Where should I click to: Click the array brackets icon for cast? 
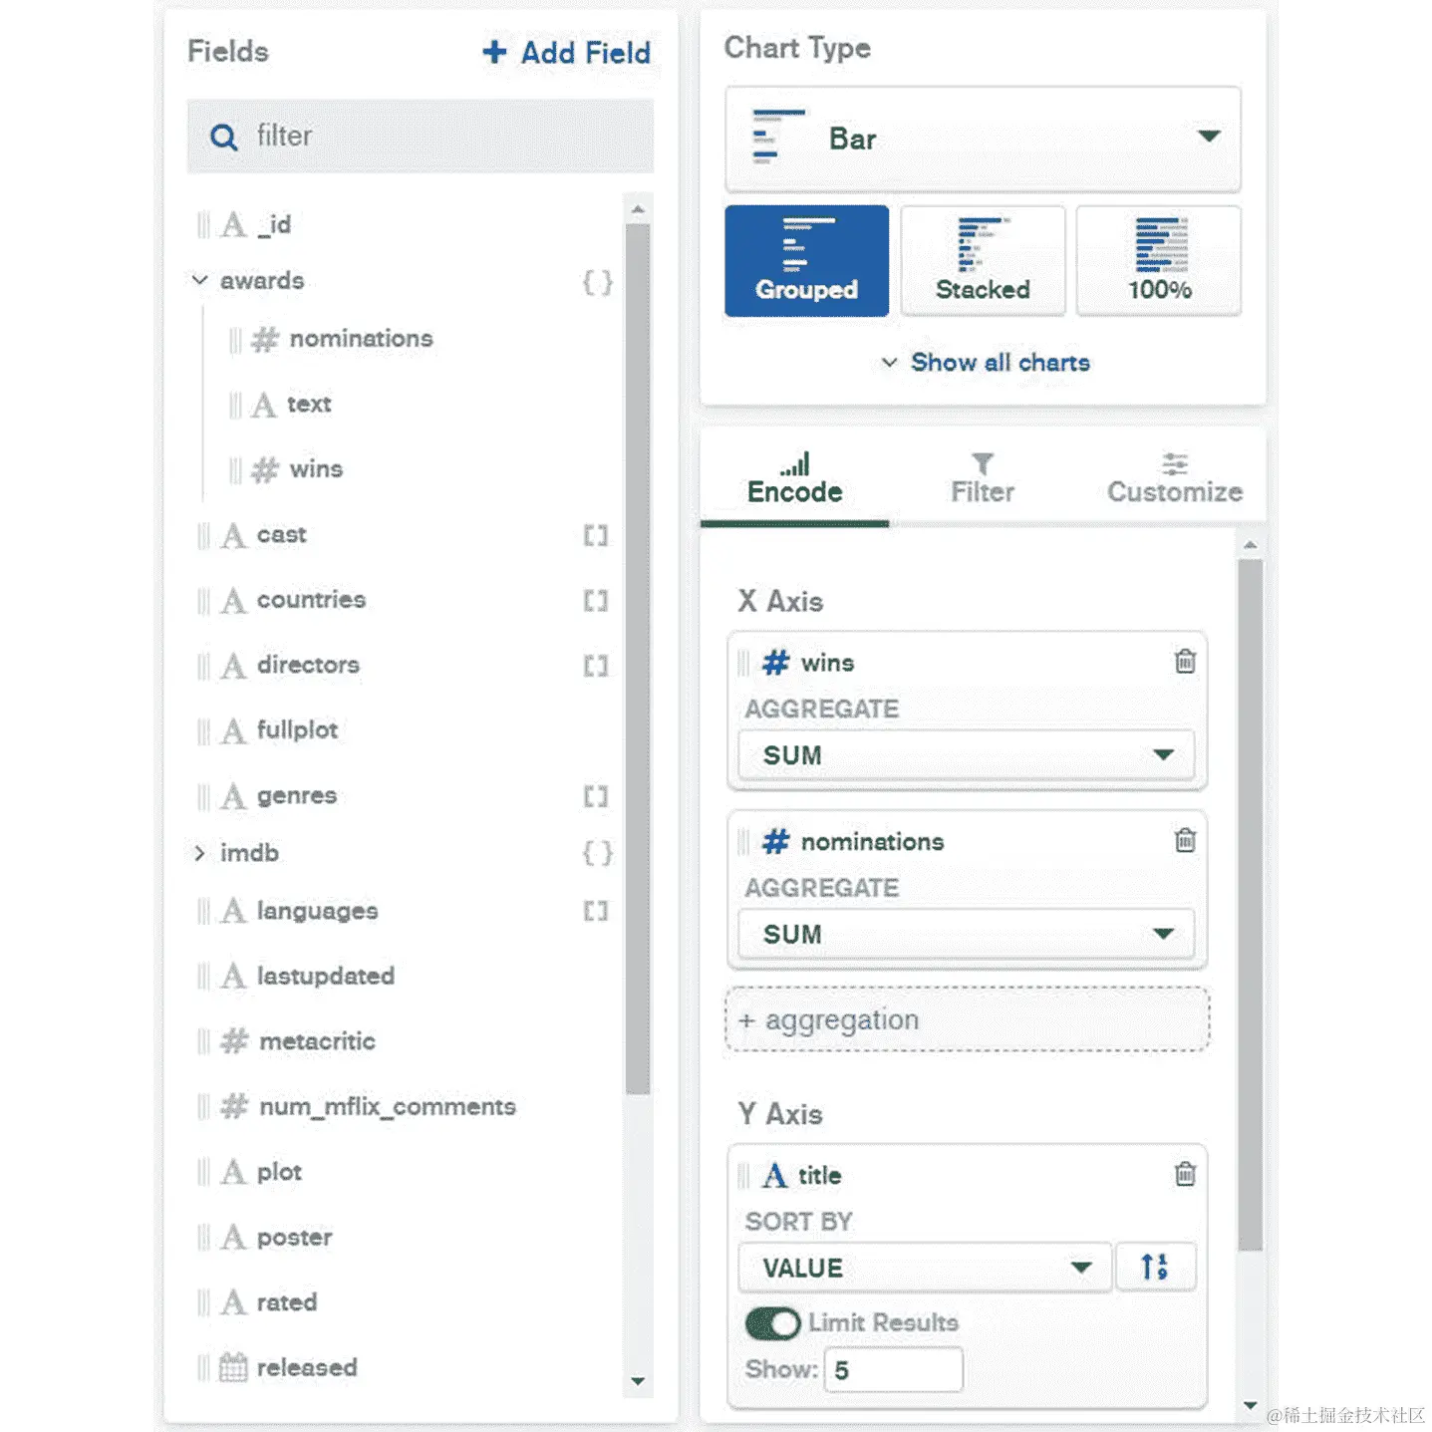coord(596,535)
